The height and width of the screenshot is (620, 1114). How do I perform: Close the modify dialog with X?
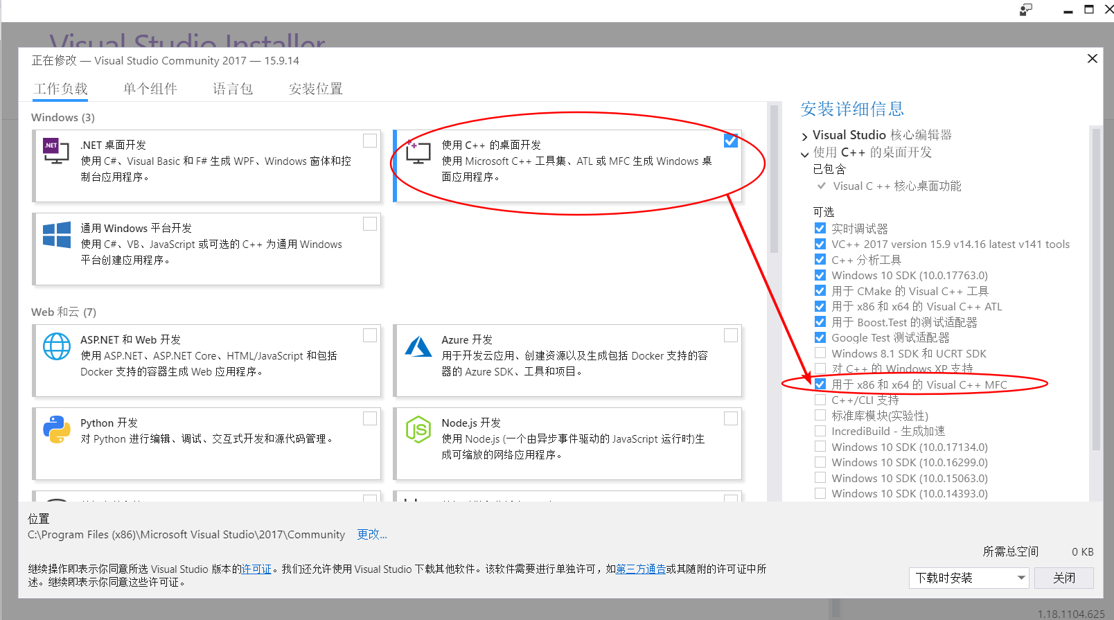point(1093,59)
